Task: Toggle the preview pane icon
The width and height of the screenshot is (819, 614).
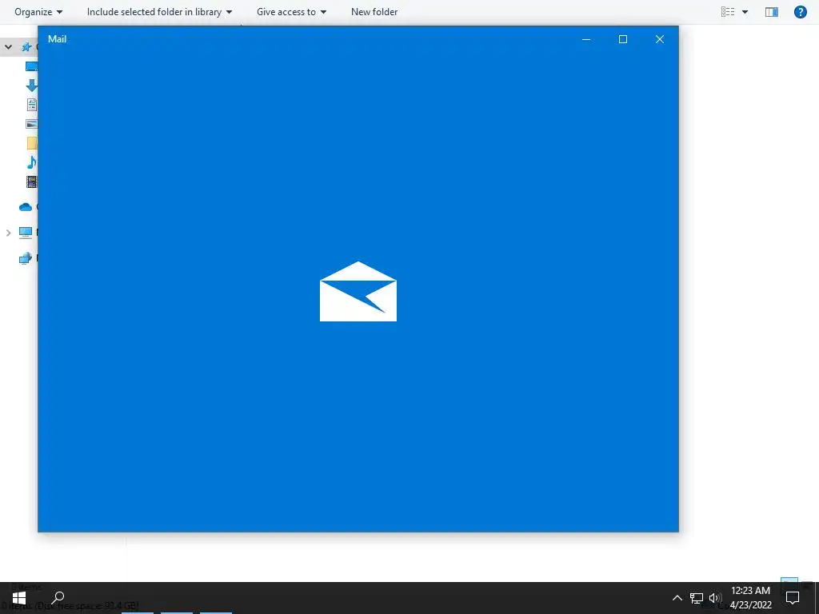Action: 772,11
